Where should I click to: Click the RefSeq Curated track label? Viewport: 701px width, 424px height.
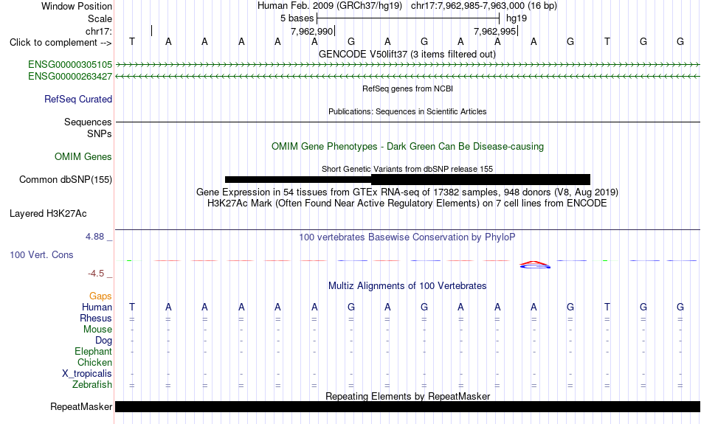78,100
